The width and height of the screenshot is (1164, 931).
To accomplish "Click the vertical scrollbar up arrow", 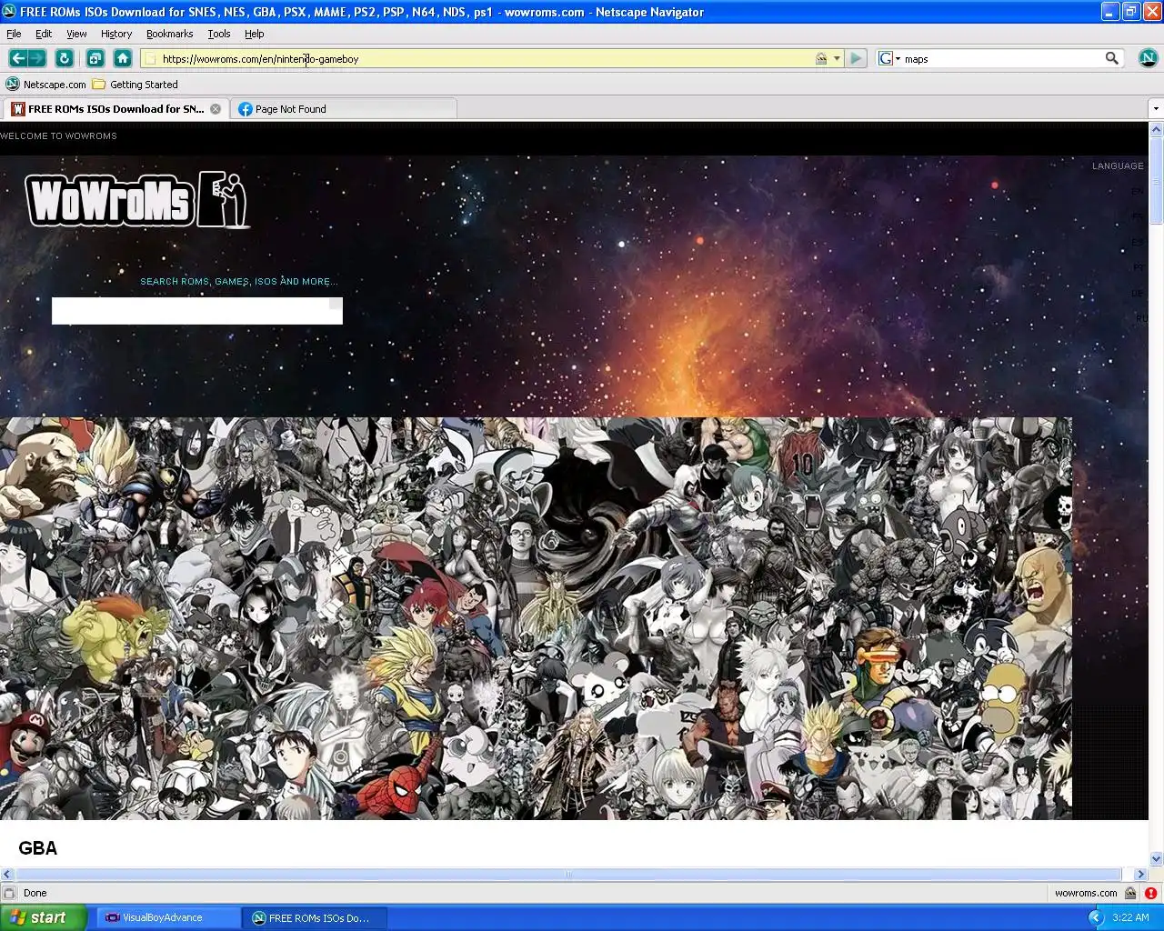I will click(1156, 129).
